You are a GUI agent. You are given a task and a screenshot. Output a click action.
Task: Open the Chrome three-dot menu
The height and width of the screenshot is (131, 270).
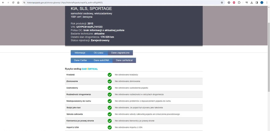(267, 2)
